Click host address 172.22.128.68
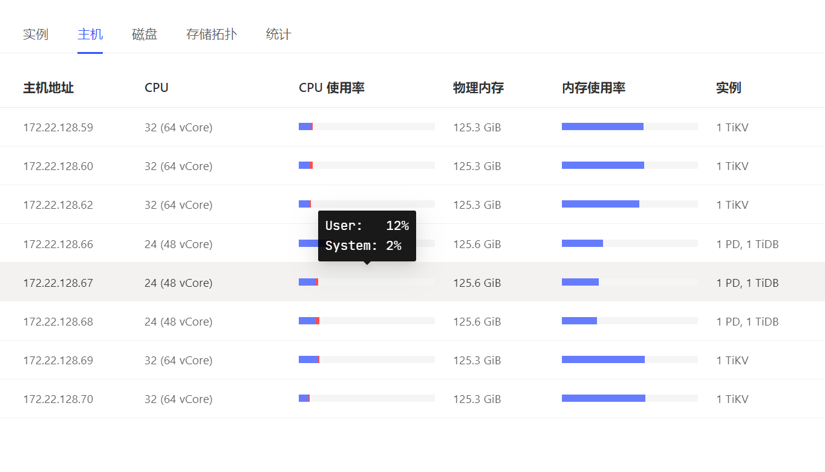The image size is (825, 472). tap(58, 322)
